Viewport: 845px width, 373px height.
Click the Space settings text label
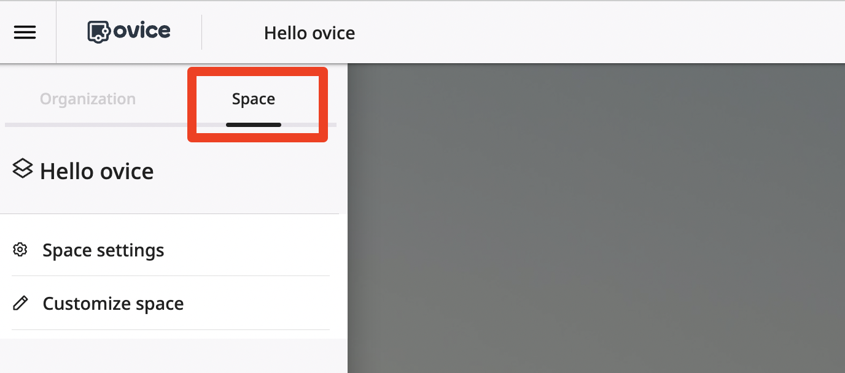click(x=103, y=250)
